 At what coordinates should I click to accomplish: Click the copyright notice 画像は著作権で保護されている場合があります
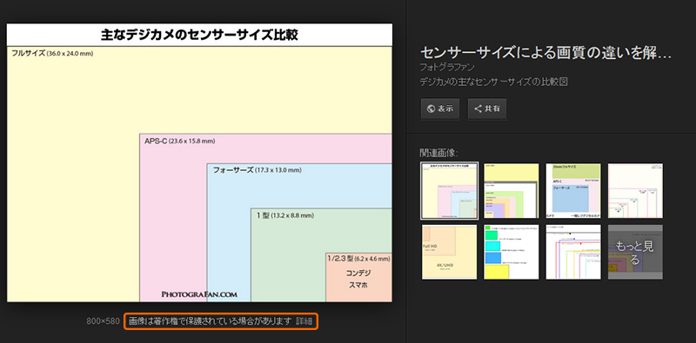[210, 320]
